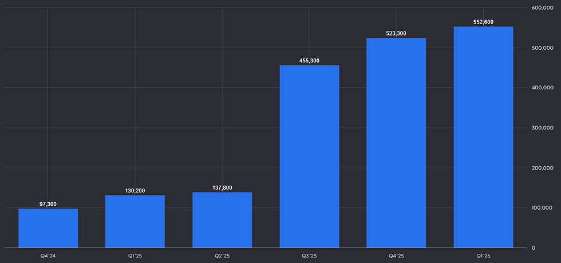The width and height of the screenshot is (561, 263).
Task: Select the 137,800 data label
Action: tap(222, 188)
